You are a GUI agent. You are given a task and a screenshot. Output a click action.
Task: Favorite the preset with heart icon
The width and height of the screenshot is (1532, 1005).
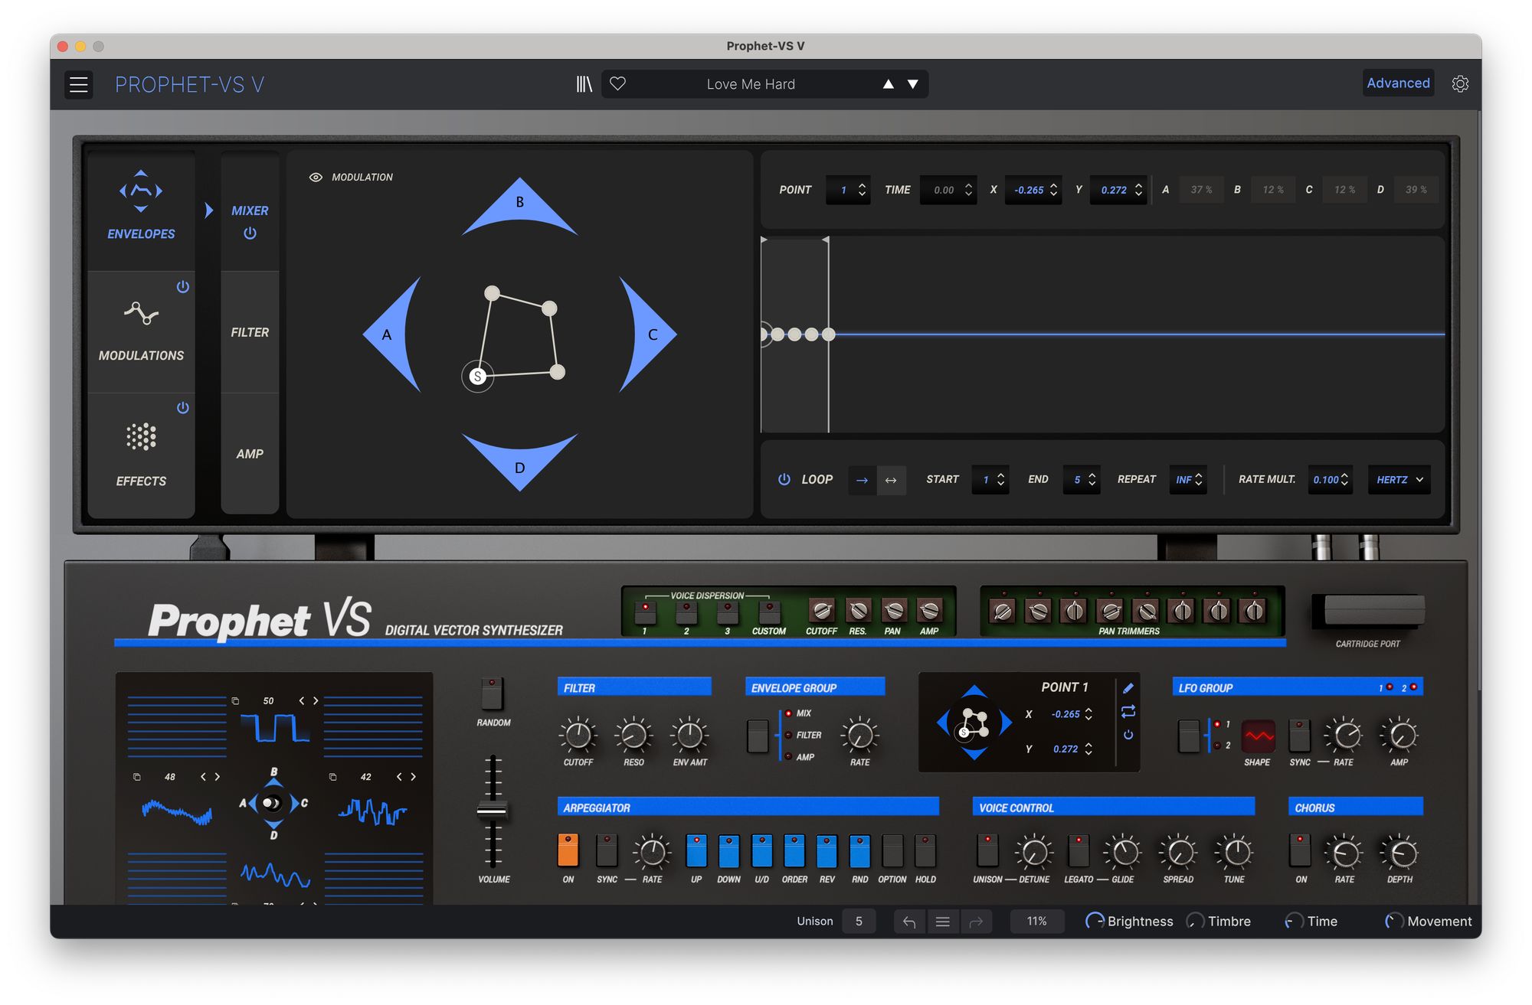[x=618, y=84]
